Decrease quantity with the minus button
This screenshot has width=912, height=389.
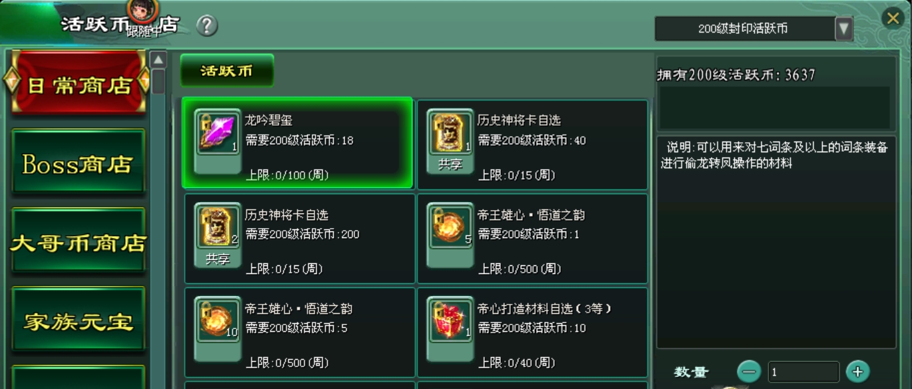[x=749, y=372]
